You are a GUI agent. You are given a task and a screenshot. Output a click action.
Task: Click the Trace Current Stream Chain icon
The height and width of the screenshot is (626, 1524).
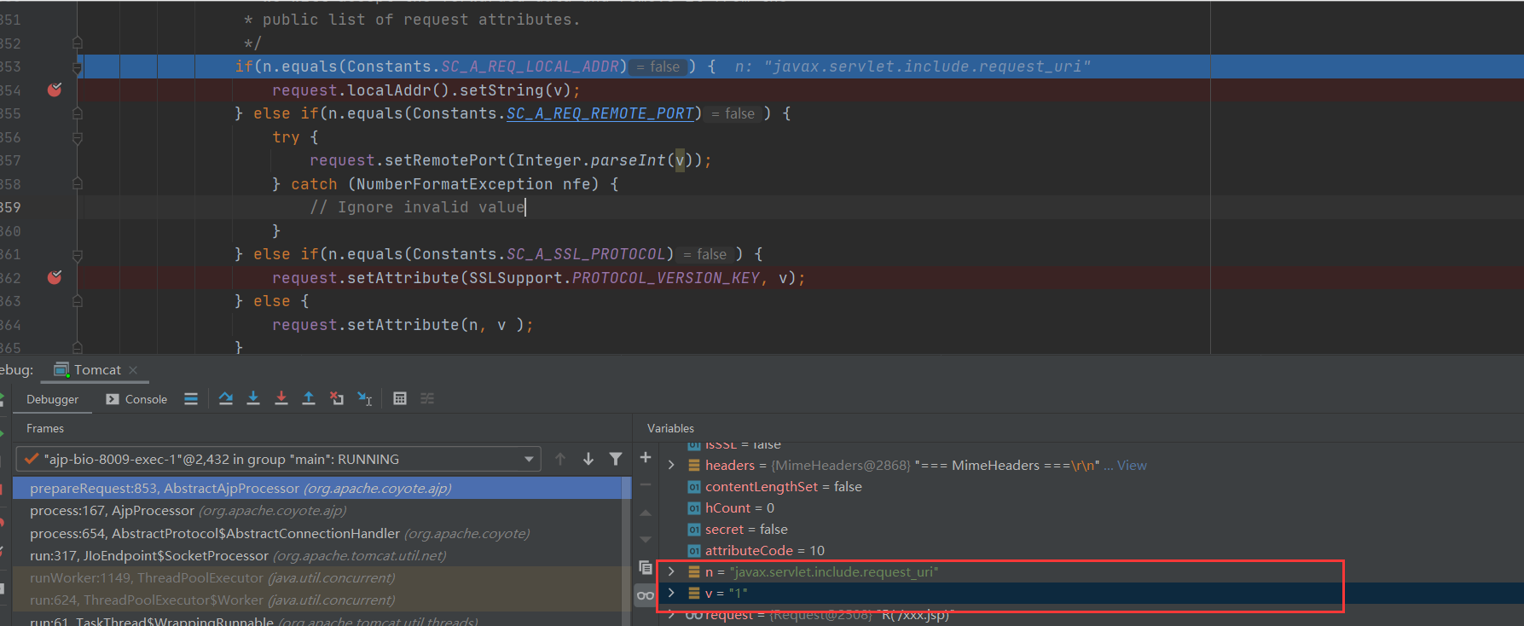427,398
